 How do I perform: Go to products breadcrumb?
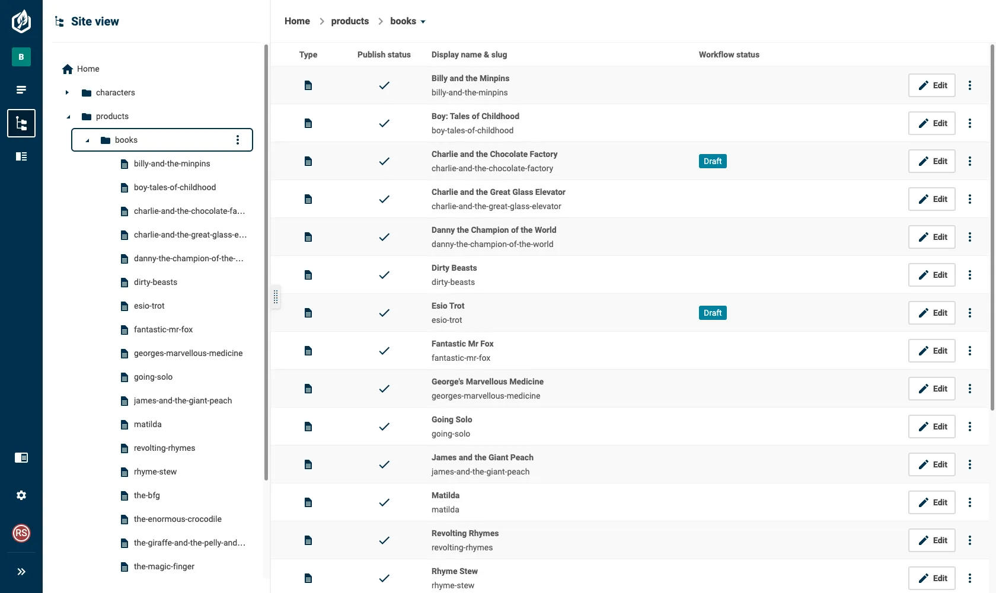pos(350,21)
